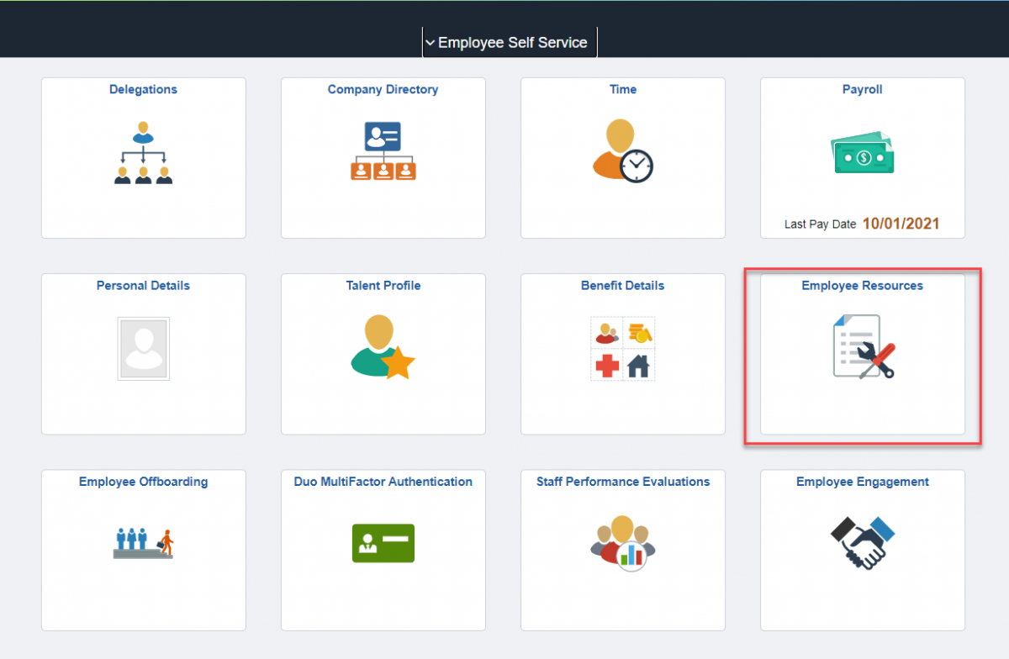This screenshot has height=659, width=1009.
Task: Open the Talent Profile star icon
Action: [x=383, y=346]
